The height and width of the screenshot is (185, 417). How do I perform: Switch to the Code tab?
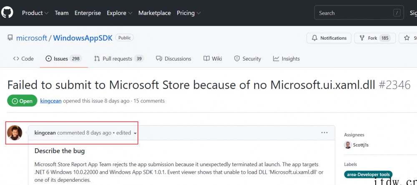click(x=23, y=58)
